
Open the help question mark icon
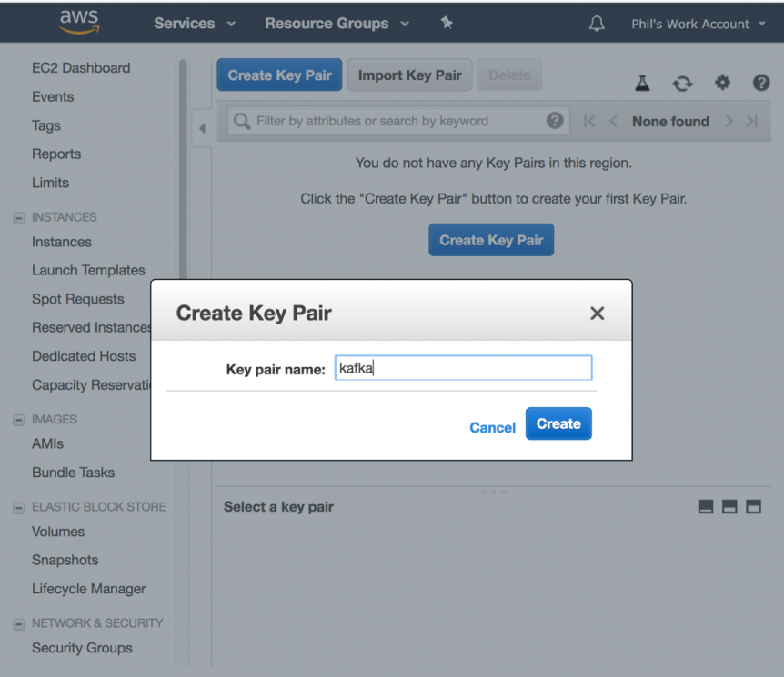[x=761, y=83]
